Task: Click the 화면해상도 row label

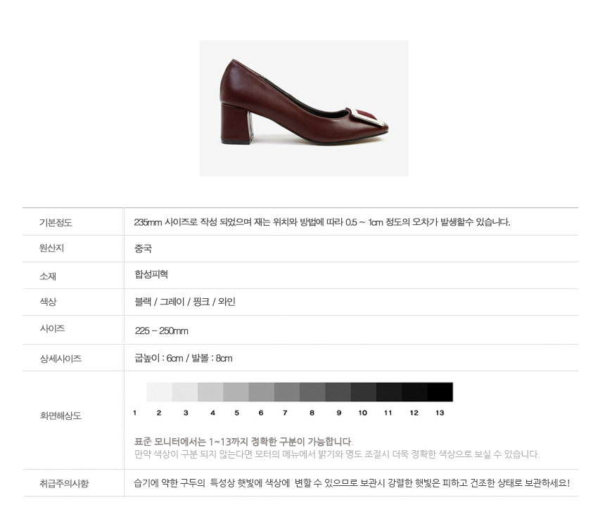Action: click(60, 416)
